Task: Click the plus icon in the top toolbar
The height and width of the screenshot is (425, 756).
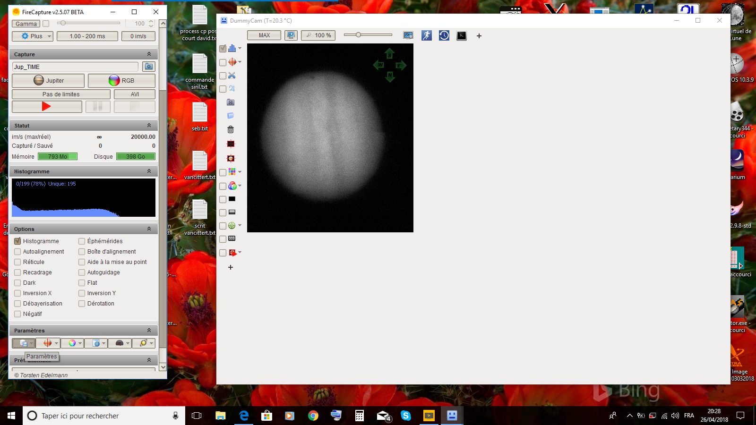Action: (x=479, y=36)
